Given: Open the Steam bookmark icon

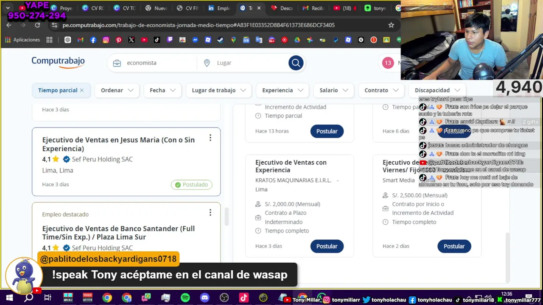Looking at the screenshot, I should [x=221, y=40].
